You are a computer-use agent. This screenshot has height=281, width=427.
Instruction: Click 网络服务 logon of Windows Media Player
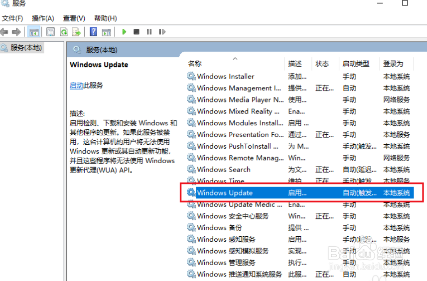tap(397, 100)
